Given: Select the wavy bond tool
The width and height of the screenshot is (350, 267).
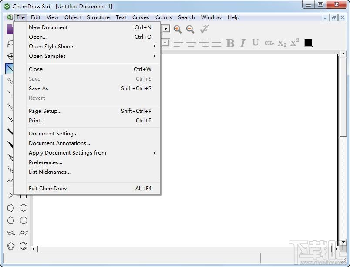Looking at the screenshot, I should (10, 170).
